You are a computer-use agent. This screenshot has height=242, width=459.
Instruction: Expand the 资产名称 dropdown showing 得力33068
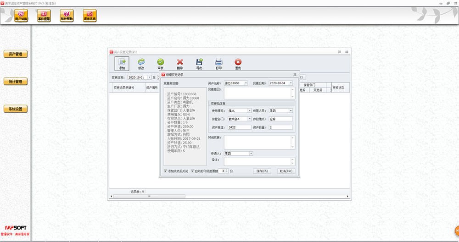coord(246,83)
